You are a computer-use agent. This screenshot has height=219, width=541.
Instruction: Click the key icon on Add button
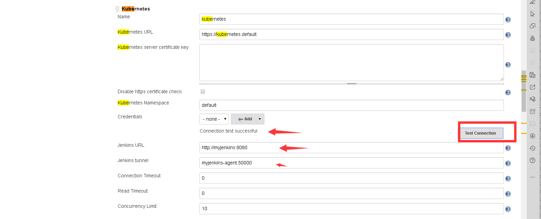241,119
